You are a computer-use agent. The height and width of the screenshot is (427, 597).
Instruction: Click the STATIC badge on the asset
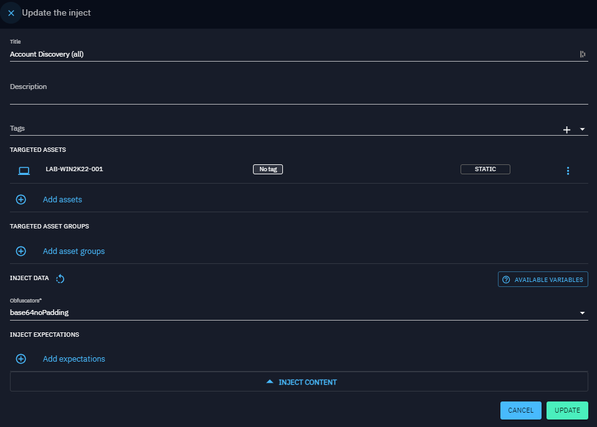click(x=485, y=169)
